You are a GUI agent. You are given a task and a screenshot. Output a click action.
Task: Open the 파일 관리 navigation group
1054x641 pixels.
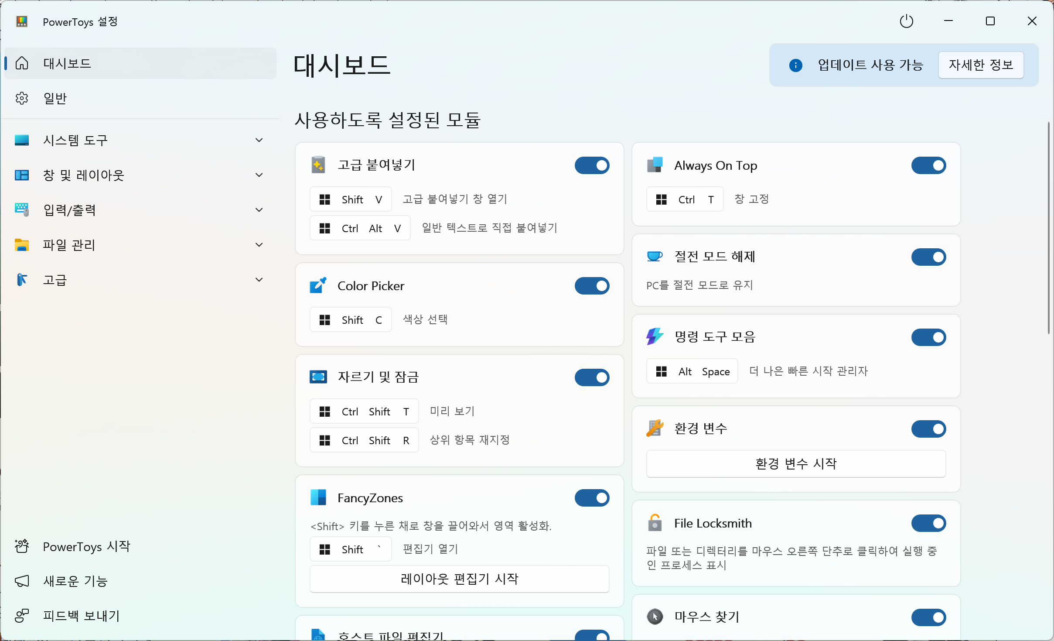click(140, 245)
